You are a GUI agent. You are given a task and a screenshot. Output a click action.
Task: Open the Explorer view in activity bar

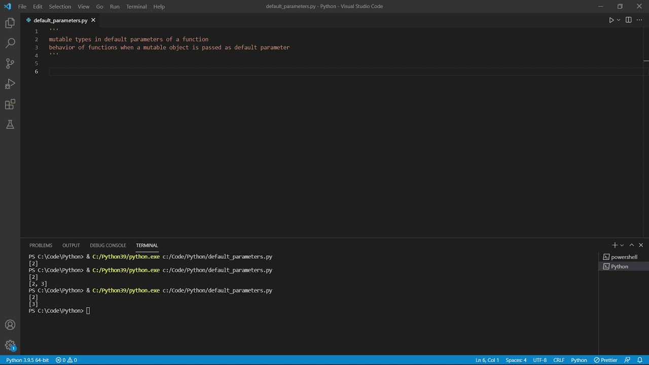point(10,23)
